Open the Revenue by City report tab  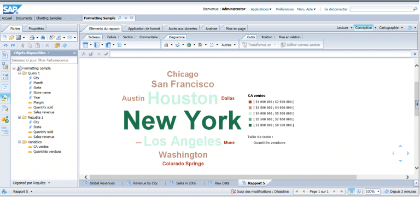click(145, 183)
